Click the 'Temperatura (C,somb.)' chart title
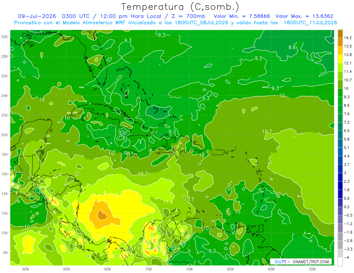 point(180,7)
